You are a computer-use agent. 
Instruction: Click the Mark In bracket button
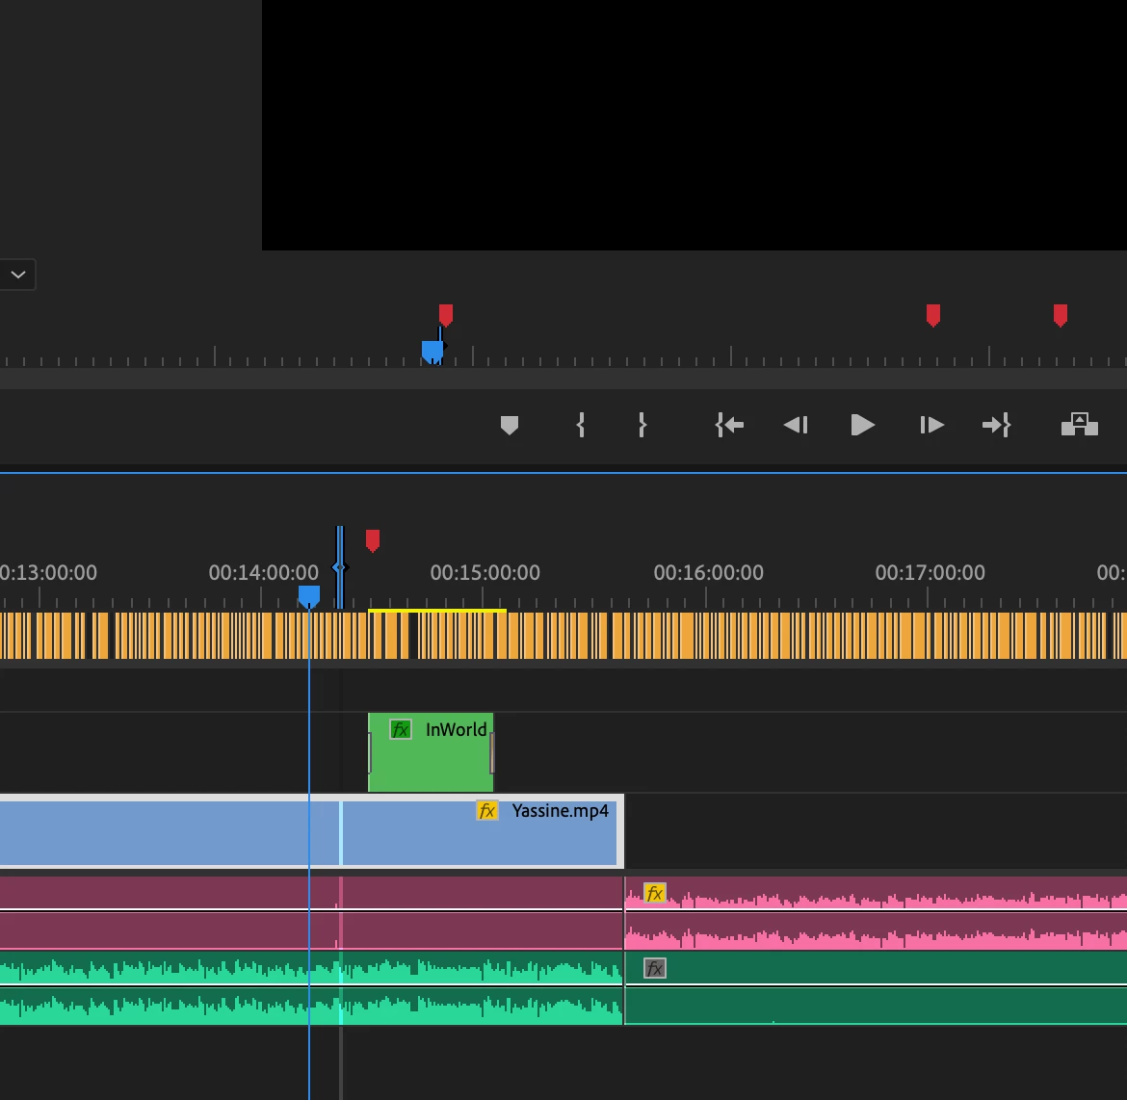click(x=580, y=425)
